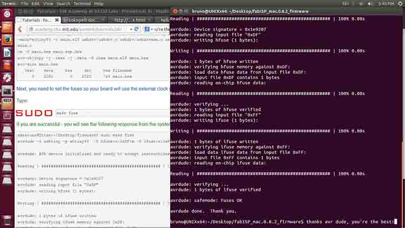405x228 pixels.
Task: Click the 5:45 PM clock
Action: (386, 4)
